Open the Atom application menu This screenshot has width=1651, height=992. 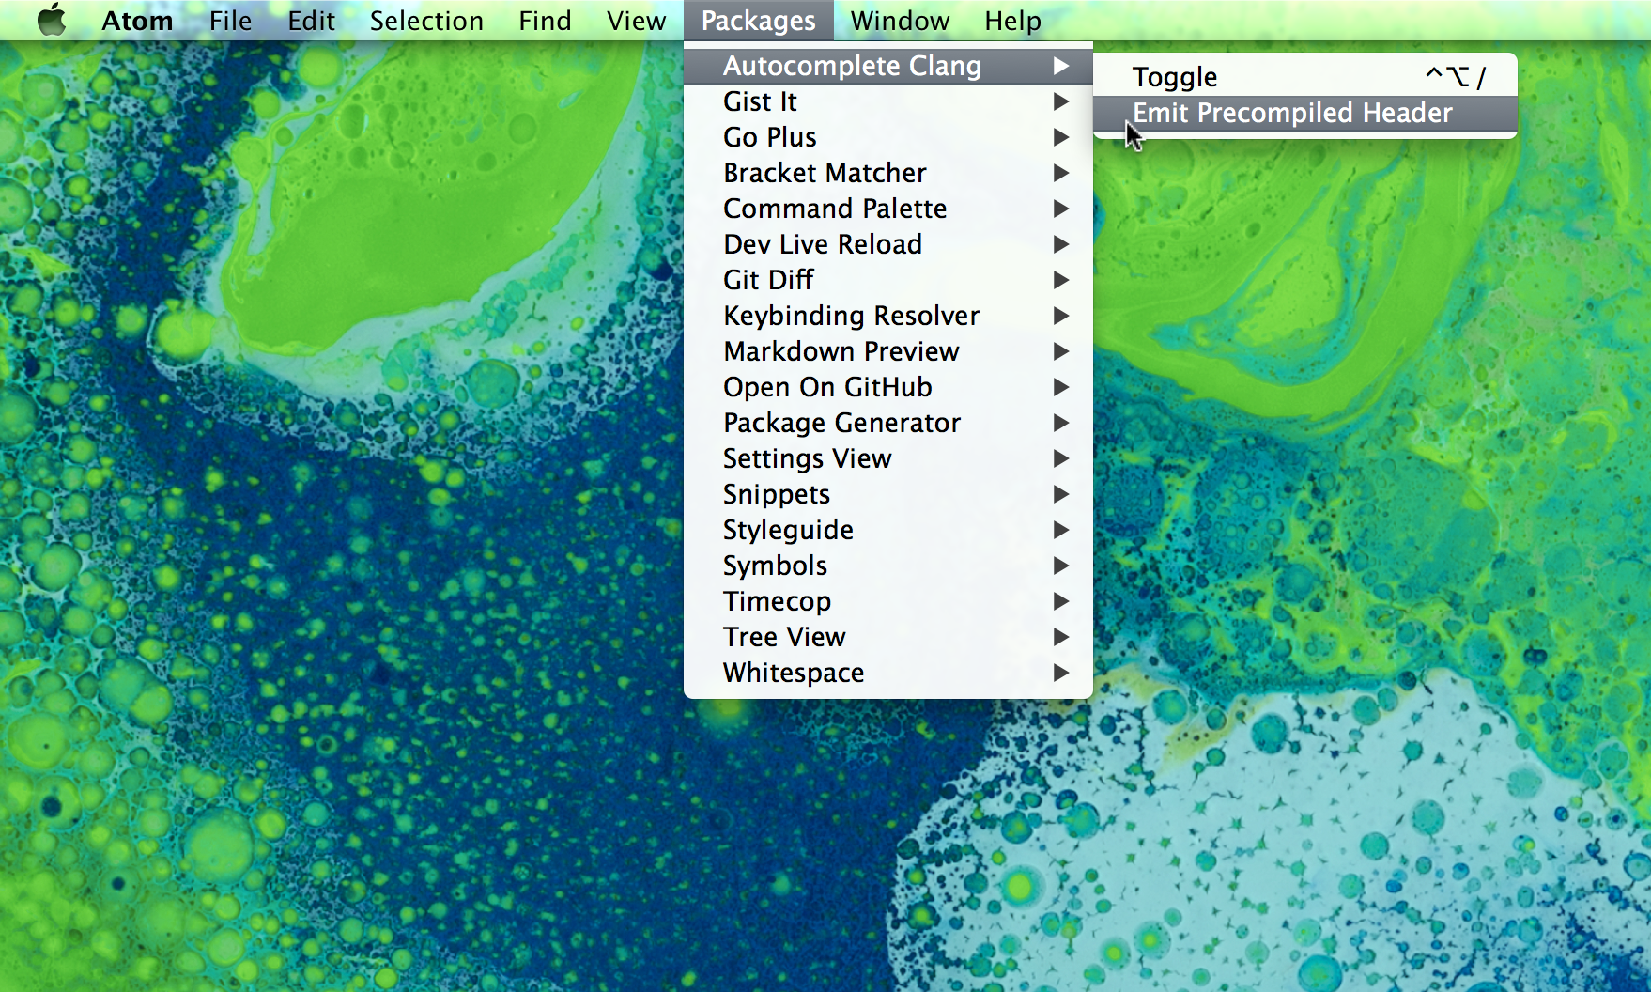(x=137, y=21)
